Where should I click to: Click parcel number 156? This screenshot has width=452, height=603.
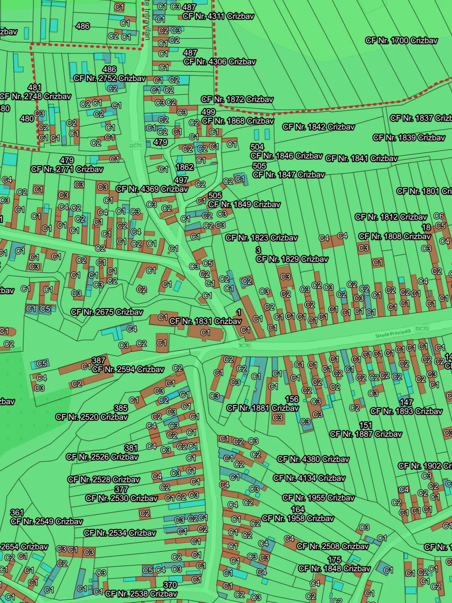pyautogui.click(x=292, y=399)
